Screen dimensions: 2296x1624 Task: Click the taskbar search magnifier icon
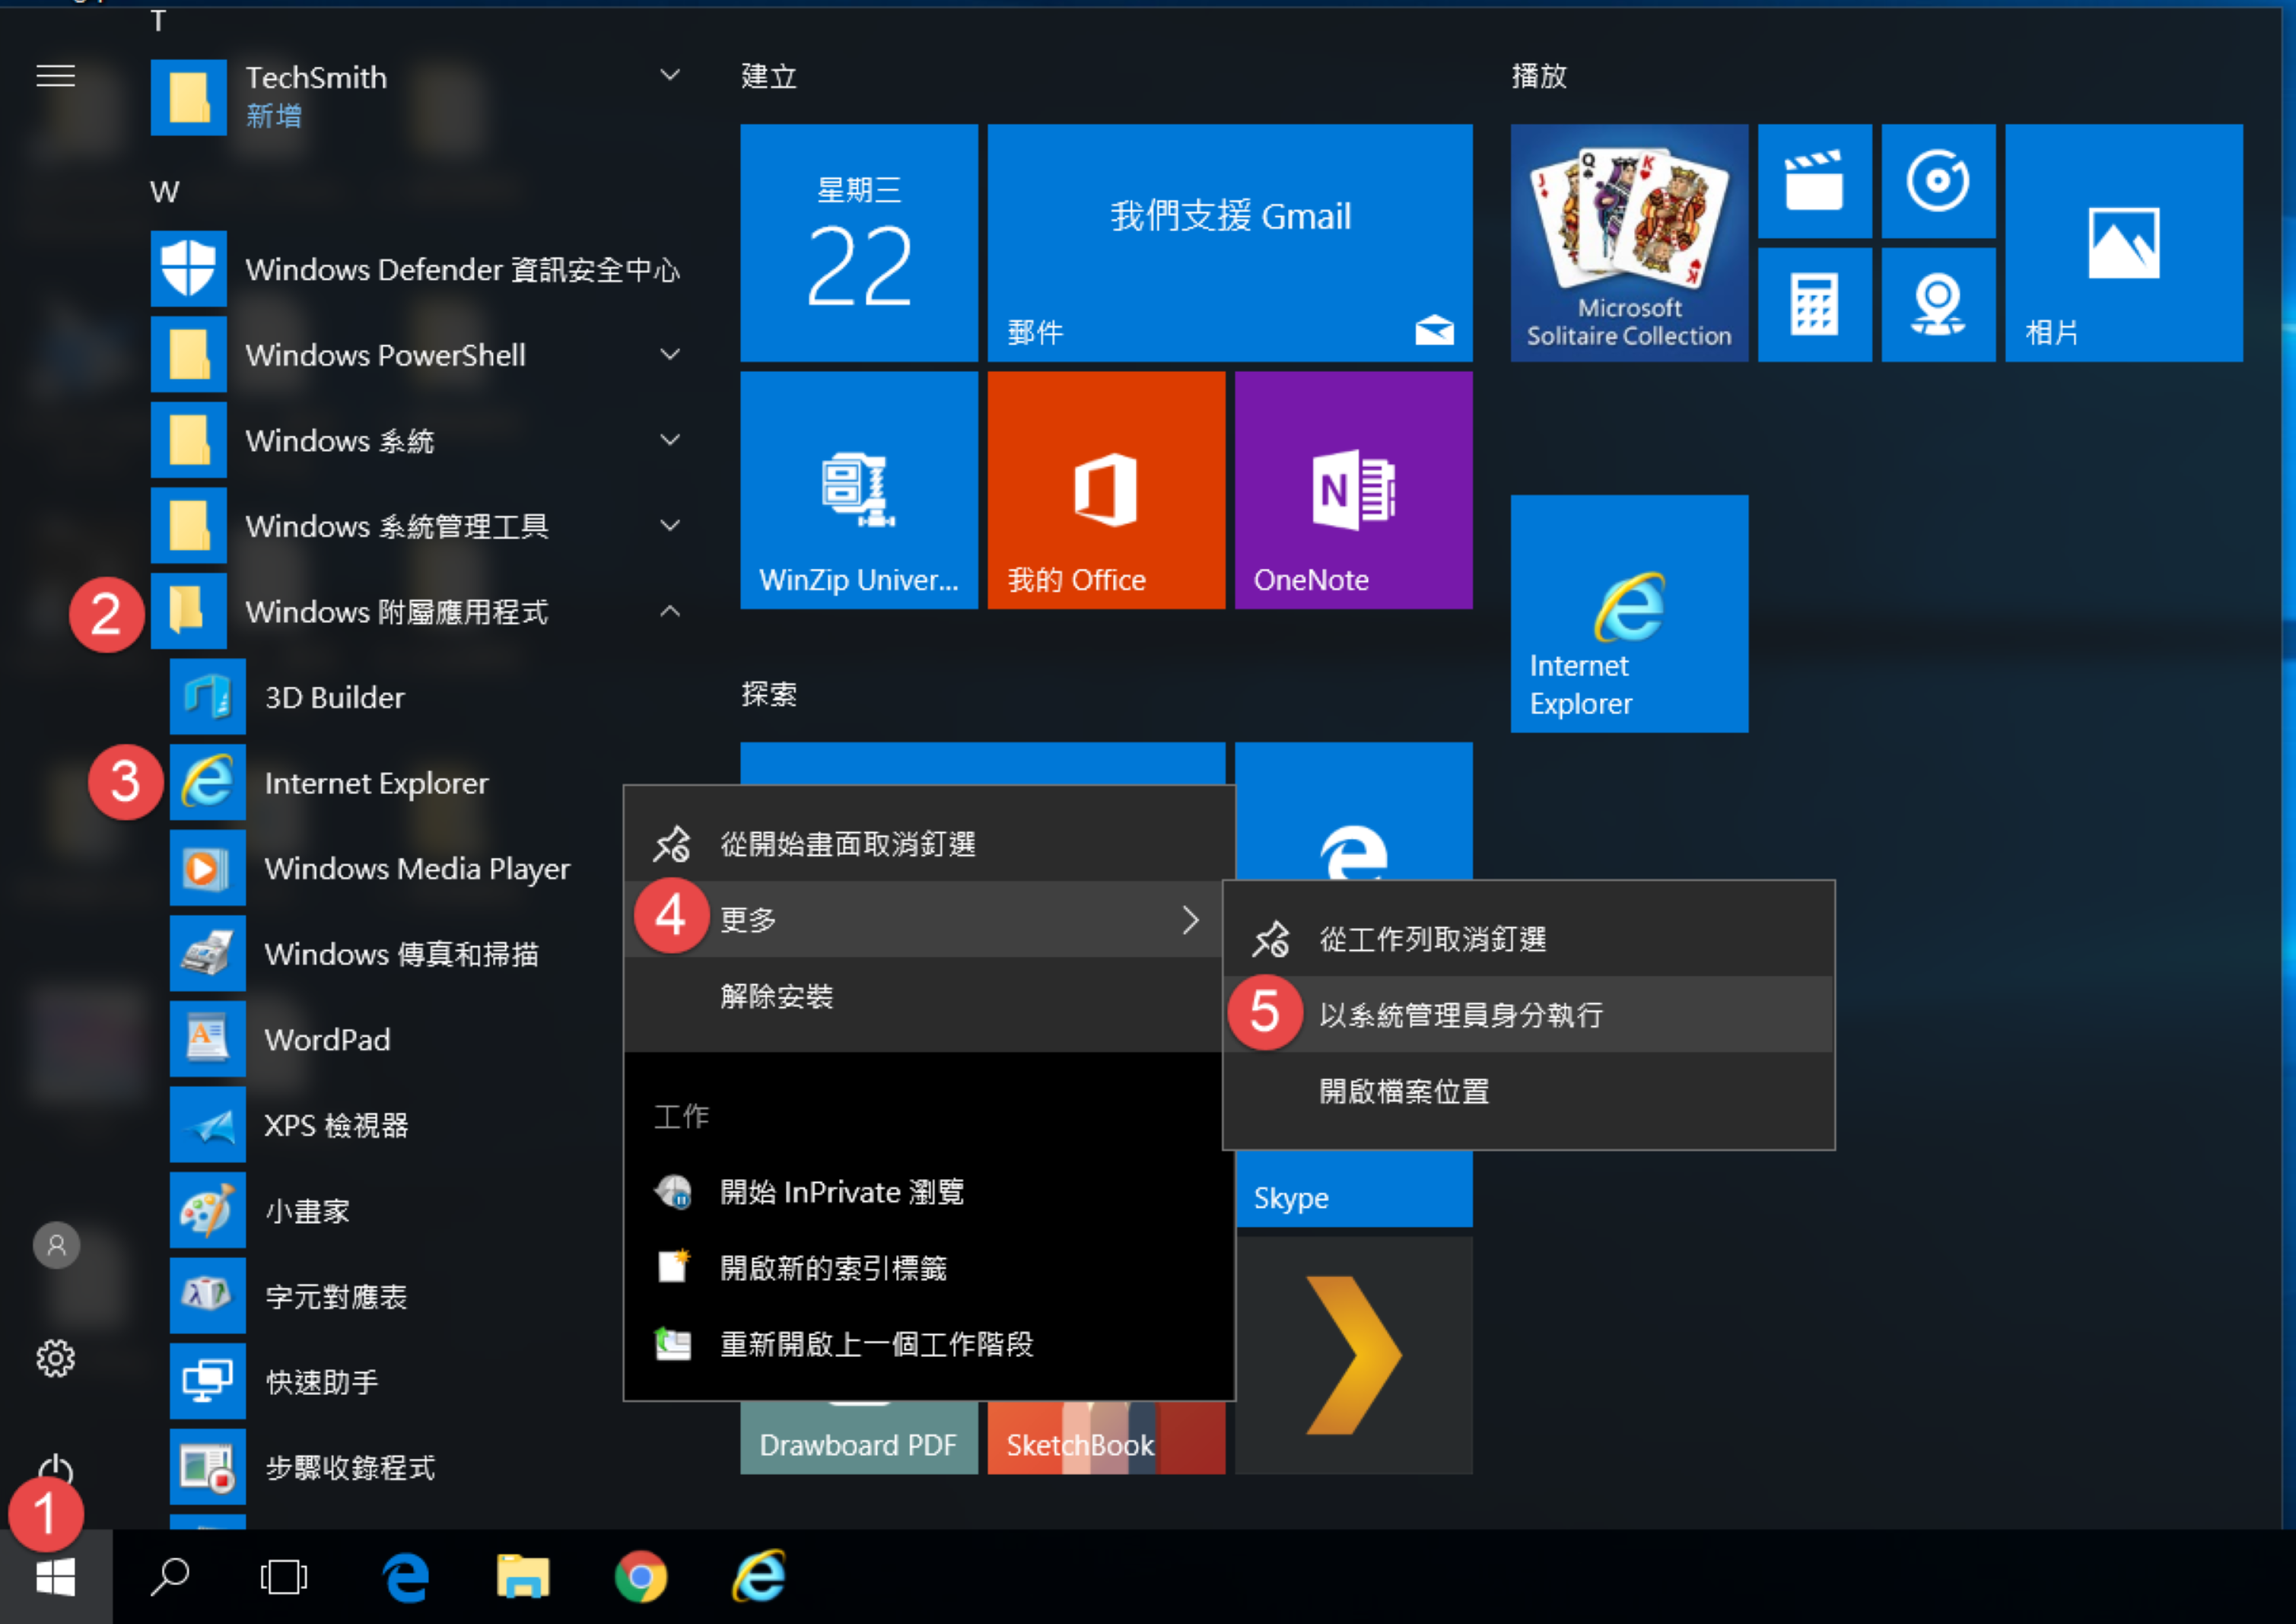tap(170, 1578)
